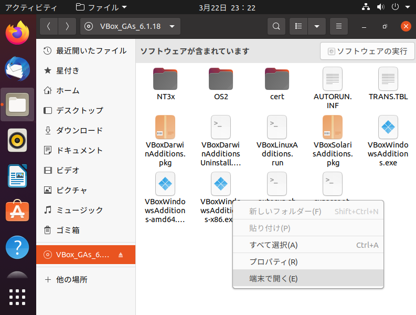The image size is (416, 315).
Task: Open the volume indicator in top bar
Action: (x=381, y=7)
